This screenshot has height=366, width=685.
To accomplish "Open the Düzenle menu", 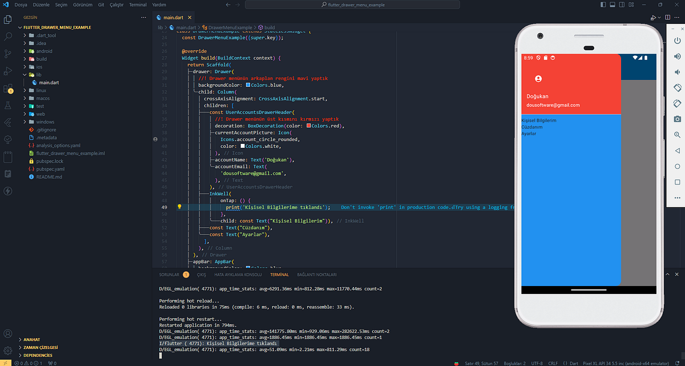I will 41,5.
